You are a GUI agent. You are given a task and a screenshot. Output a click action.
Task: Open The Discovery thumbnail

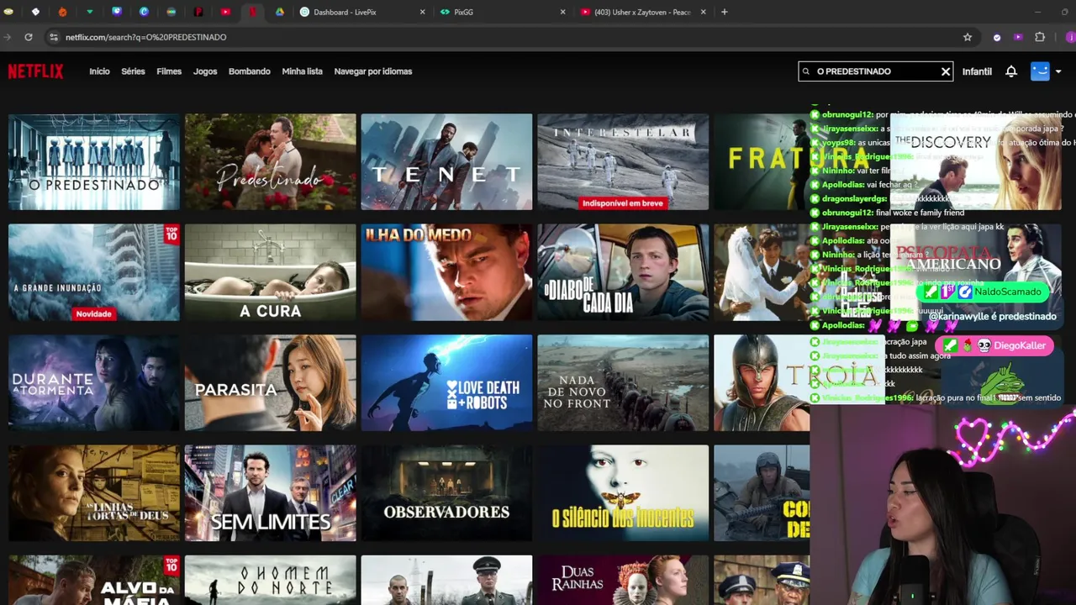point(975,162)
